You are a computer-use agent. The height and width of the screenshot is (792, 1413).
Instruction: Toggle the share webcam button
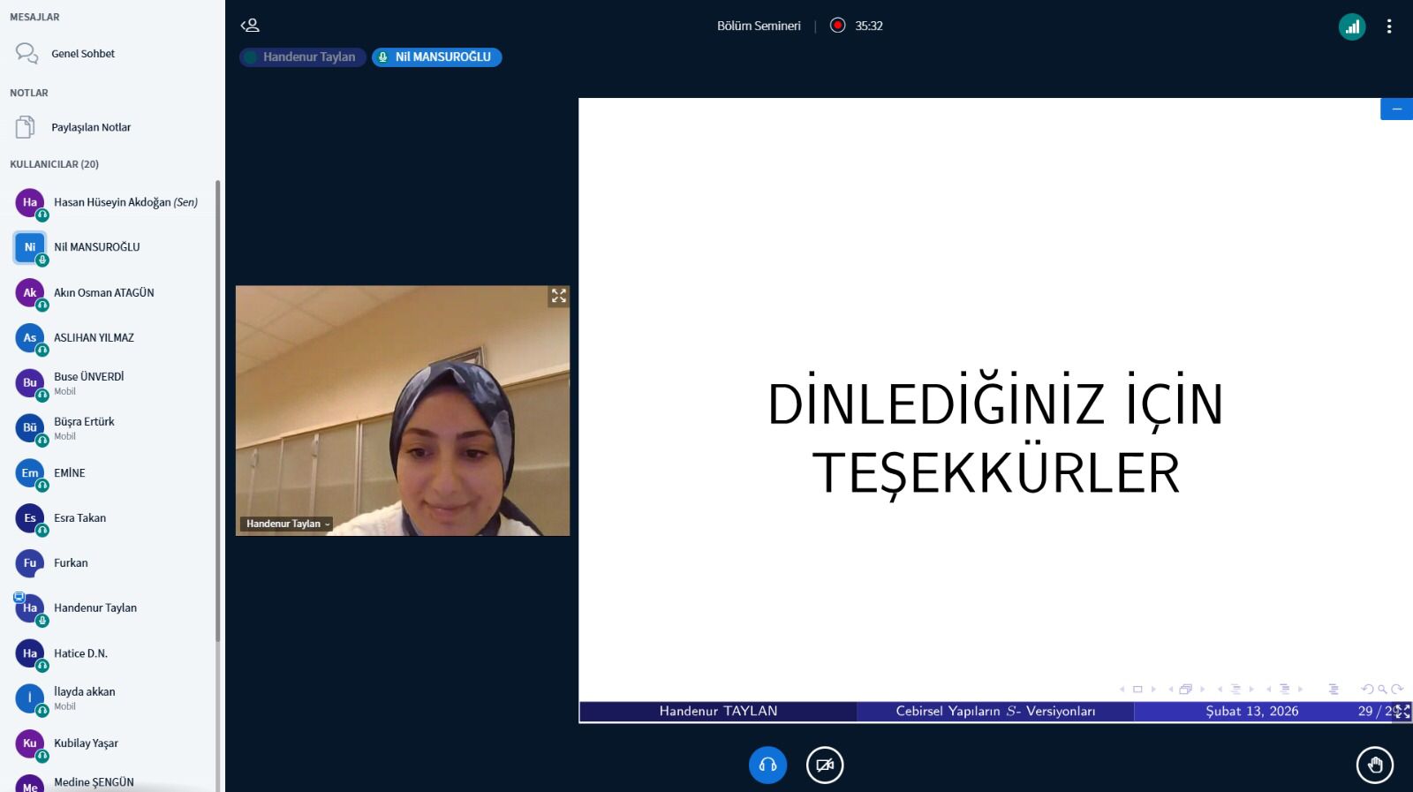pos(824,765)
